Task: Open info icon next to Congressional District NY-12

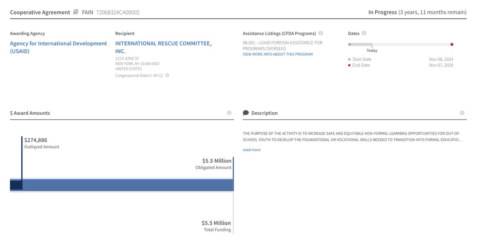Action: coord(167,75)
